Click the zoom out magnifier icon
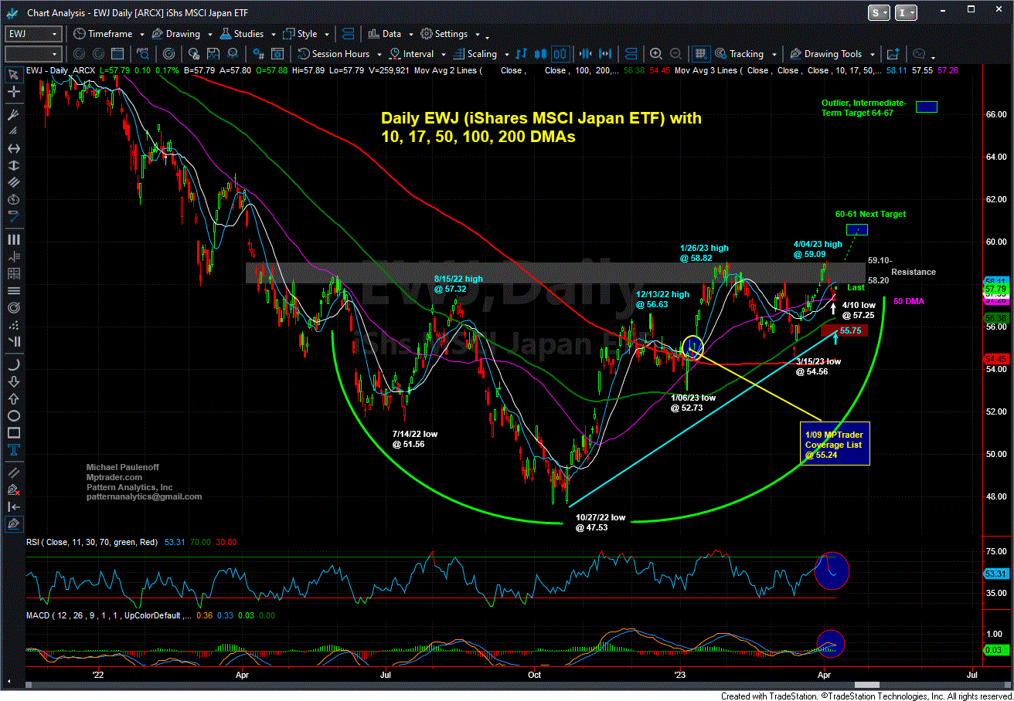Screen dimensions: 1014x701 [x=675, y=54]
